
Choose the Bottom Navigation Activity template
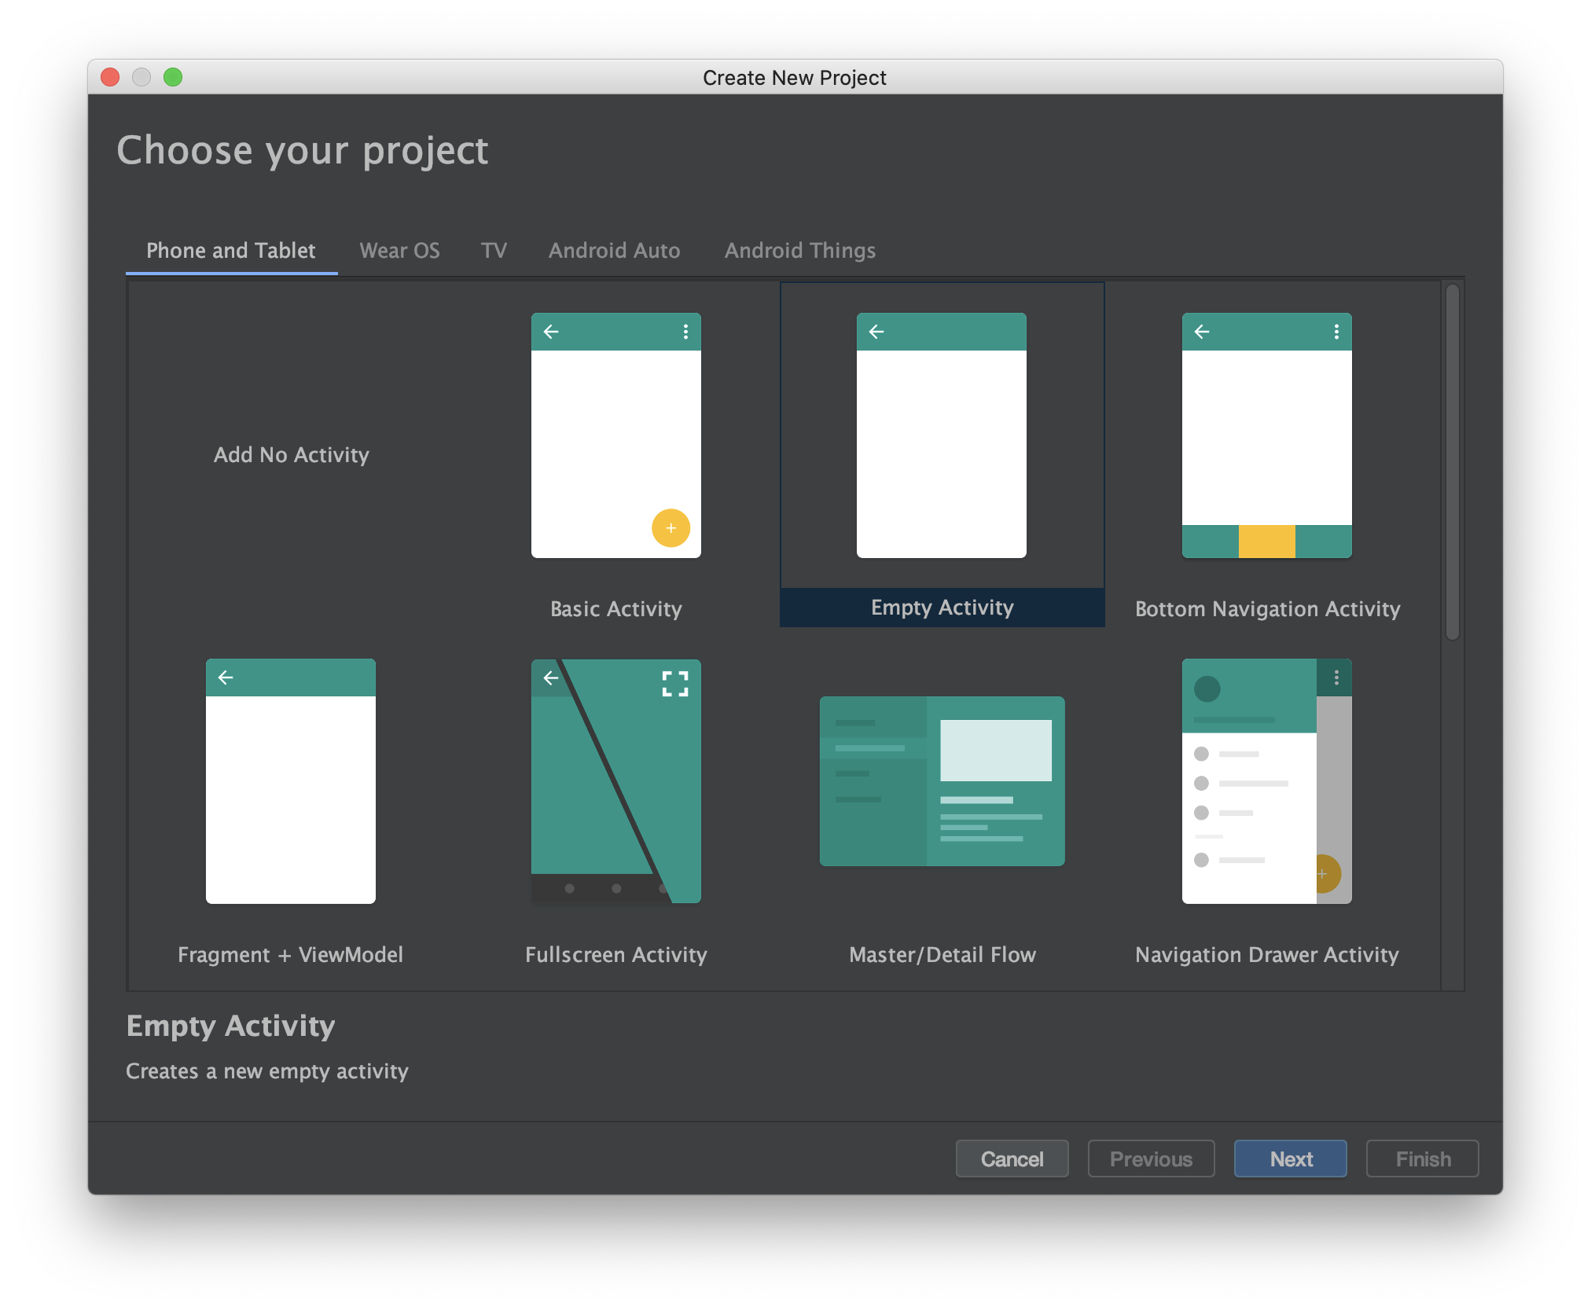pos(1266,436)
